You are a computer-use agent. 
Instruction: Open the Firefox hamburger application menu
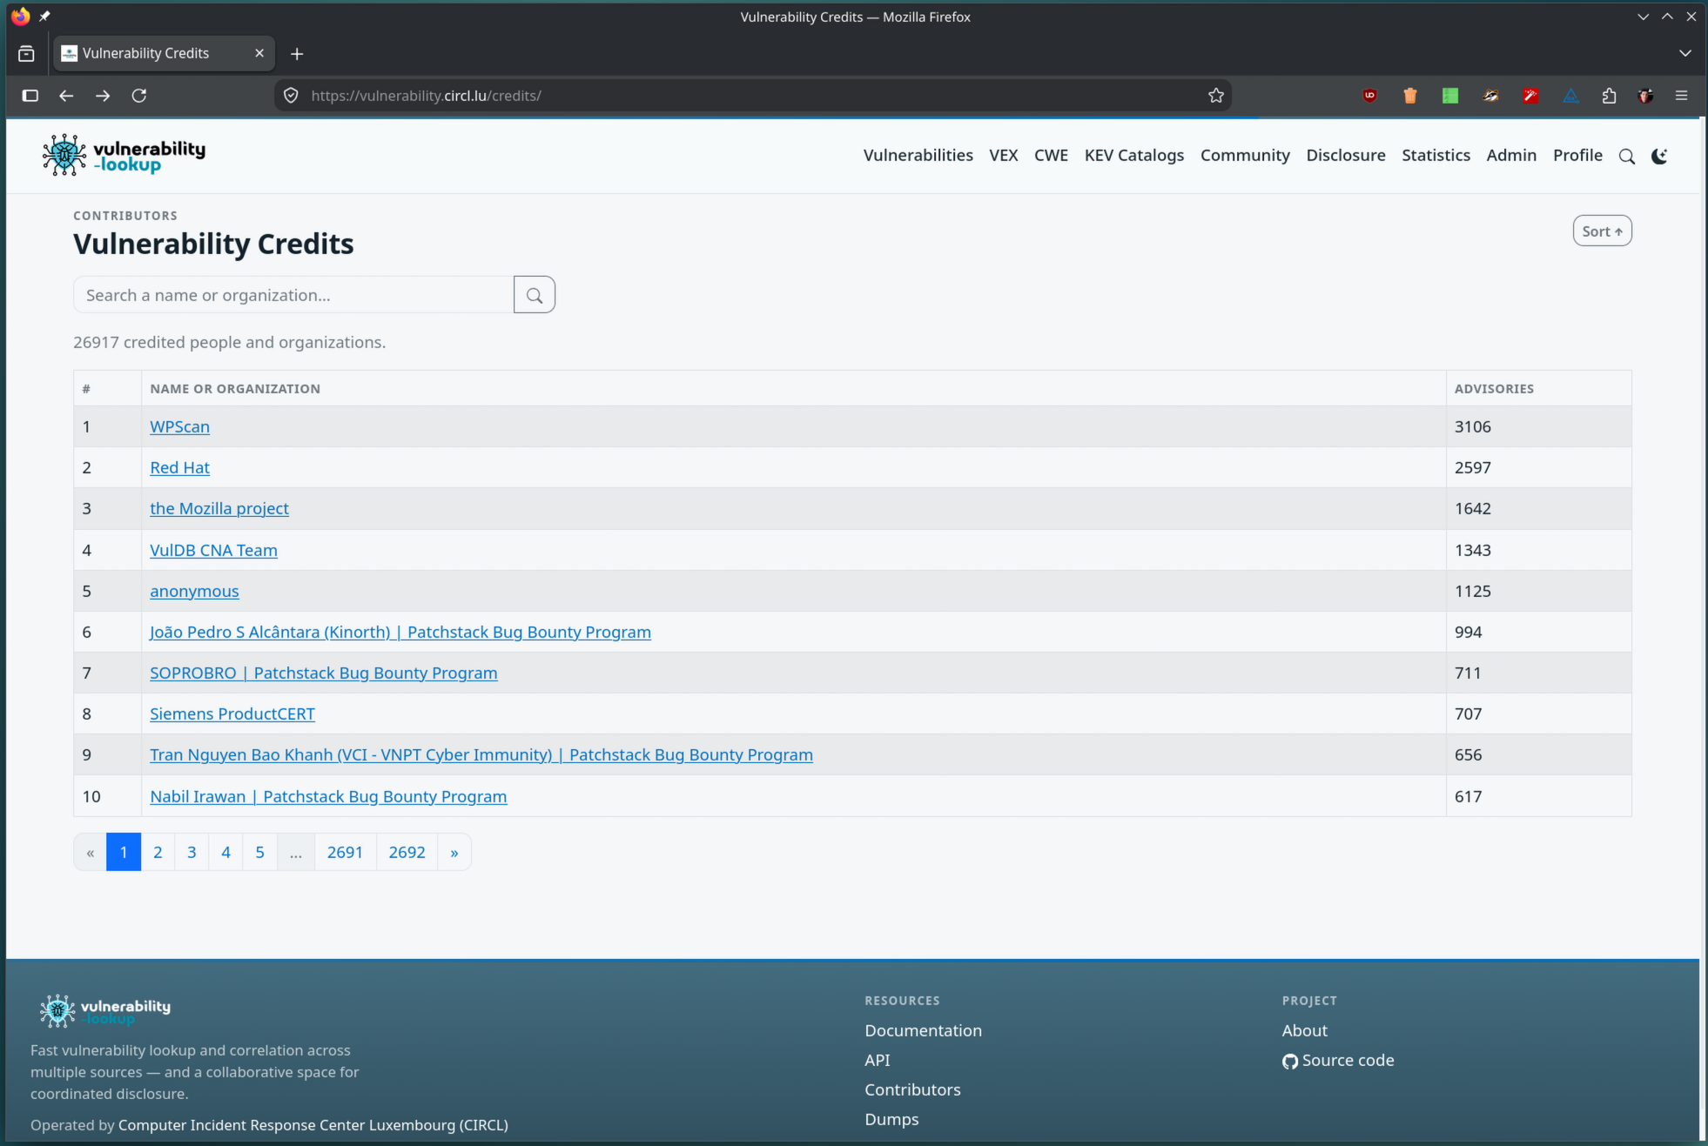(1682, 96)
